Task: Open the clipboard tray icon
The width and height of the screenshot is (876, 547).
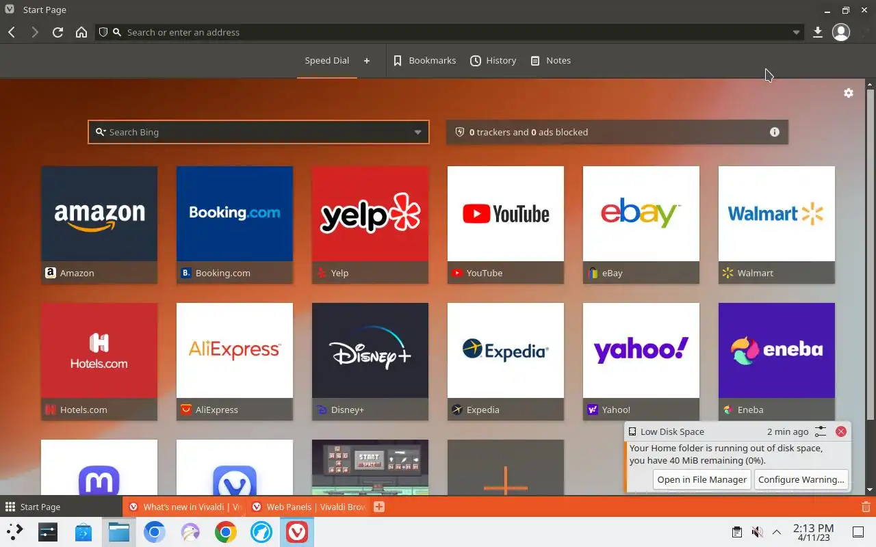Action: point(736,532)
